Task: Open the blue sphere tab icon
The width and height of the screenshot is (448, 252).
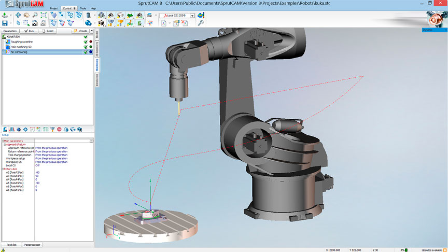Action: pyautogui.click(x=19, y=130)
